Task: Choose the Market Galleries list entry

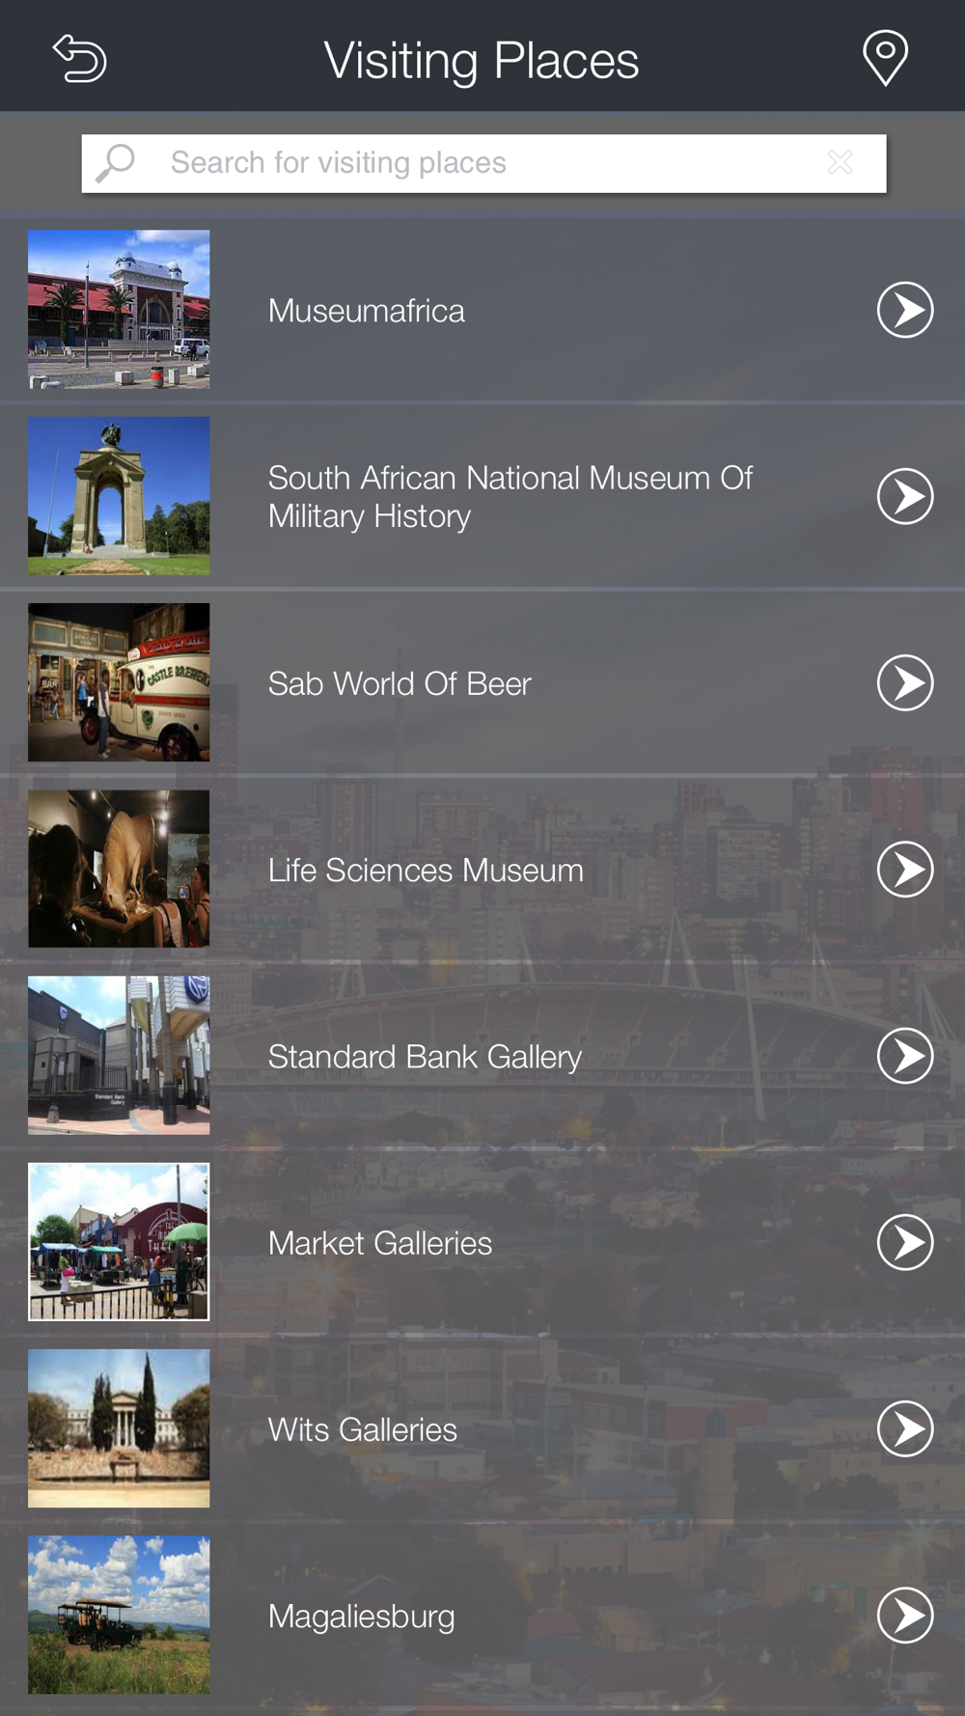Action: pyautogui.click(x=380, y=1243)
